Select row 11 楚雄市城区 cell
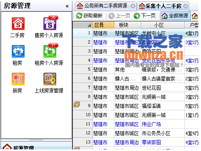 pos(127,124)
